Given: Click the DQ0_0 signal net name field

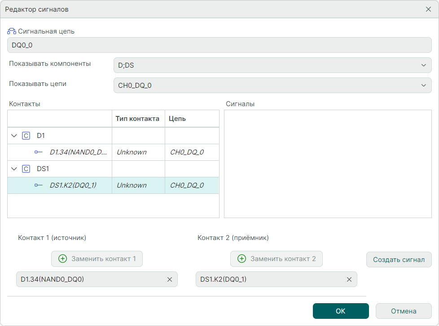Looking at the screenshot, I should point(219,45).
